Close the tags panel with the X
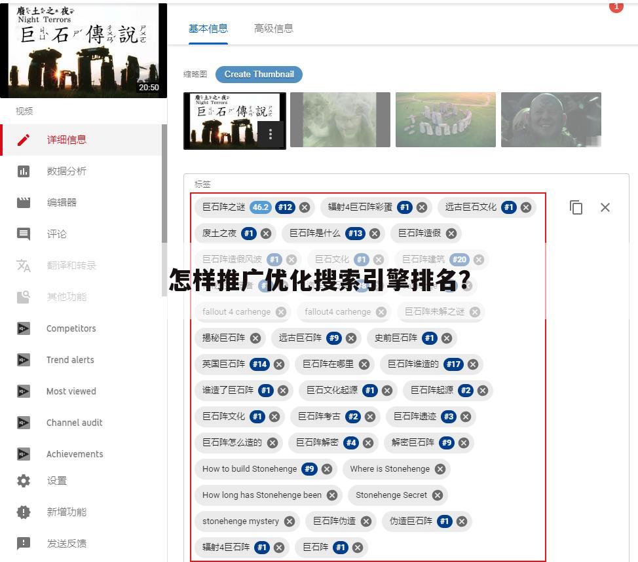 605,207
